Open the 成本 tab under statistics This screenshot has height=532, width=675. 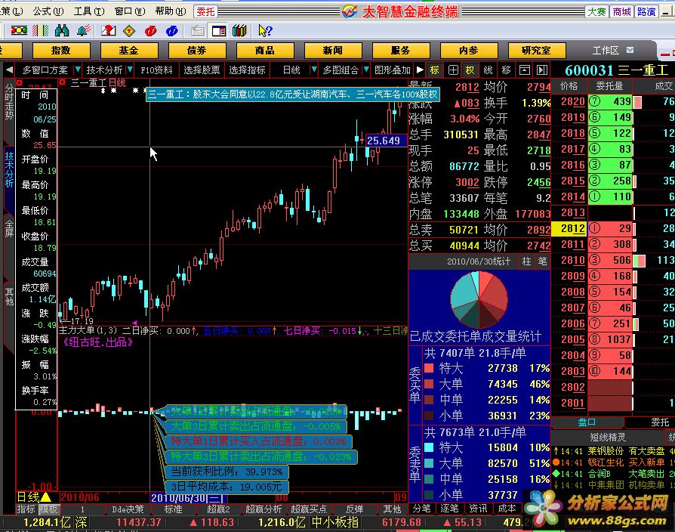507,509
